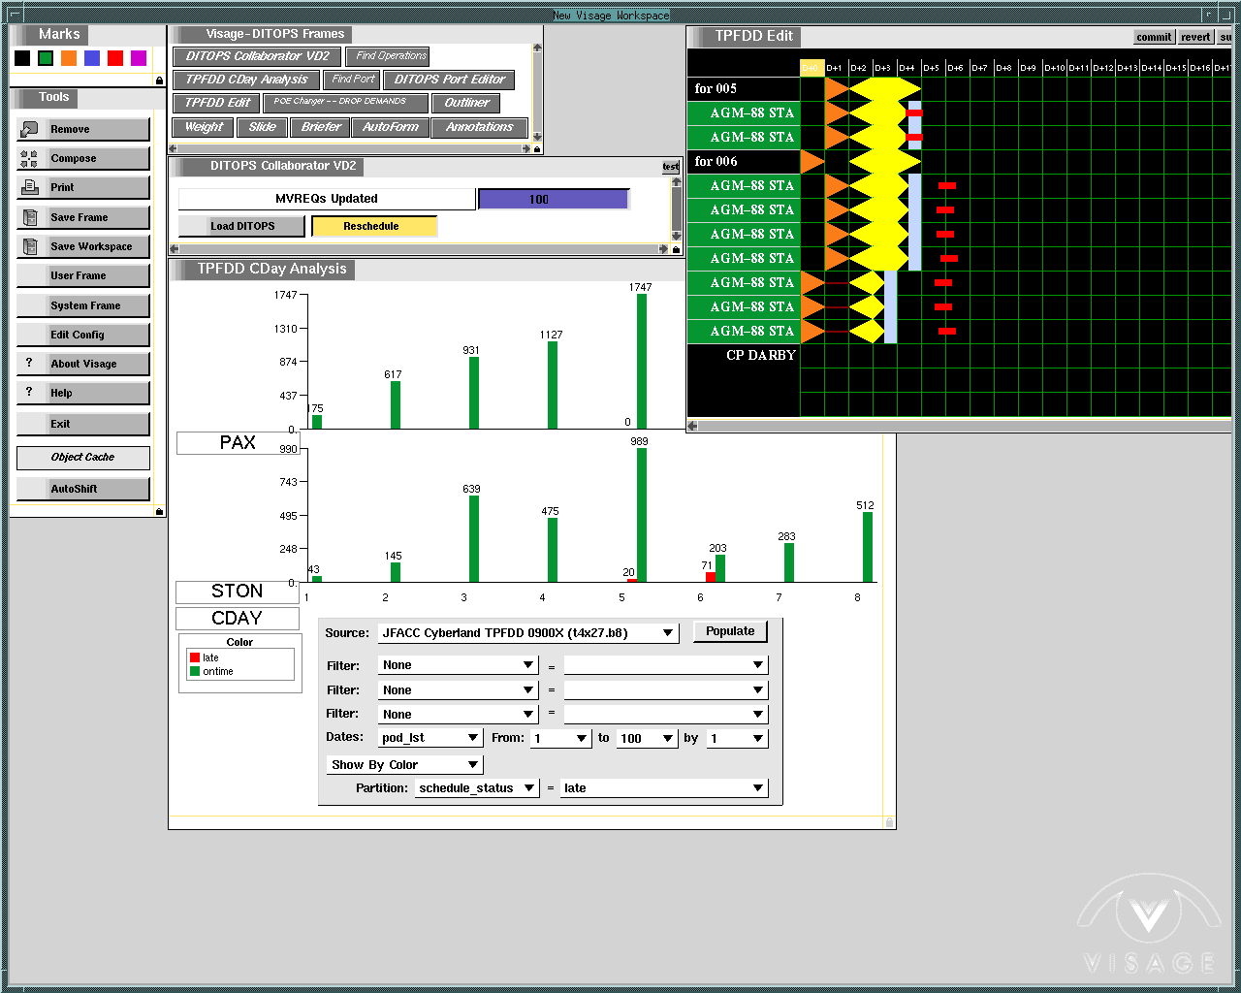Toggle the lock in the Marks panel
This screenshot has height=993, width=1241.
(x=160, y=80)
